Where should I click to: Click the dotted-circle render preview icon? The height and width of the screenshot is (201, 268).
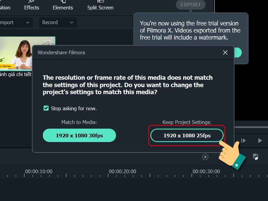pos(205,156)
